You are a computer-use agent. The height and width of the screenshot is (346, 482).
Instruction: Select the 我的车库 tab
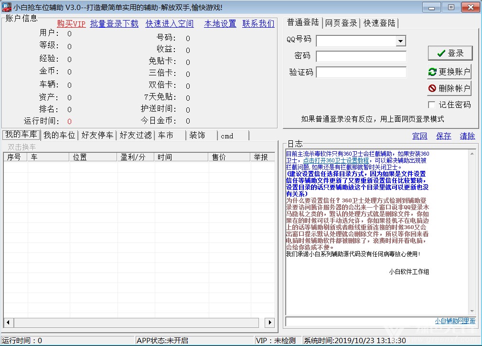click(21, 135)
